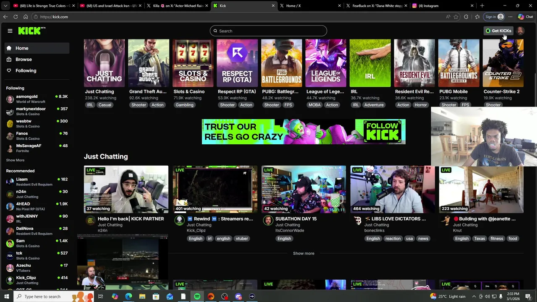Click Follow Kick banner
Screen dimensions: 537x302
coord(303,132)
